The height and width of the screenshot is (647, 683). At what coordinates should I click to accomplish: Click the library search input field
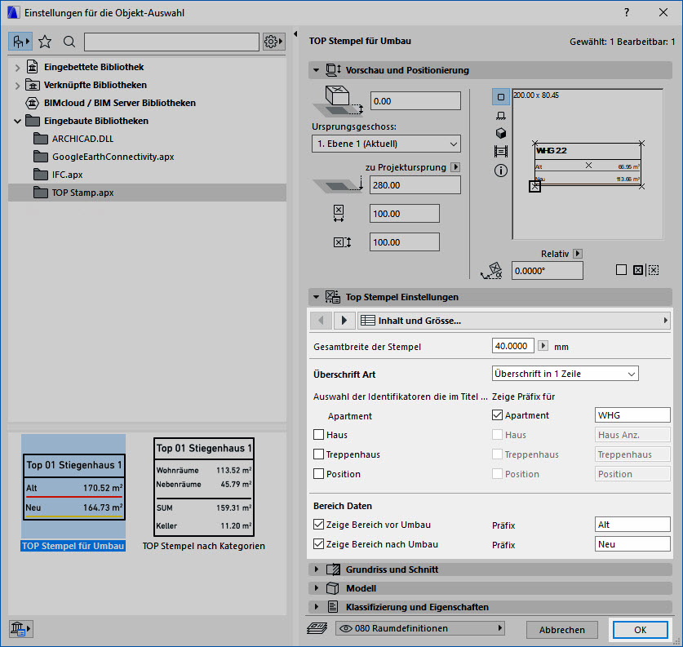(x=171, y=42)
